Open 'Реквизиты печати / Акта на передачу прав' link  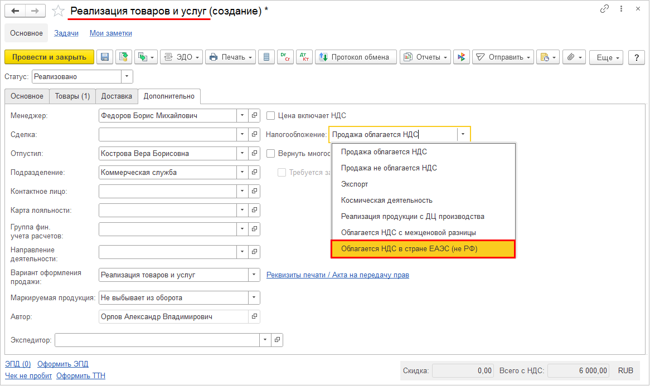[x=338, y=275]
